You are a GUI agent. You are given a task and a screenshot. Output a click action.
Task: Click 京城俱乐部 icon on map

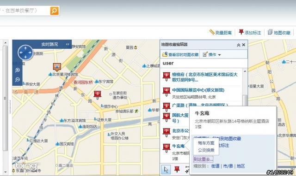pos(136,111)
